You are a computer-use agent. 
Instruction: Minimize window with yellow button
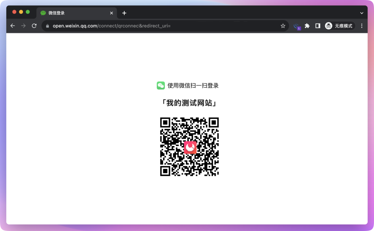[x=21, y=12]
